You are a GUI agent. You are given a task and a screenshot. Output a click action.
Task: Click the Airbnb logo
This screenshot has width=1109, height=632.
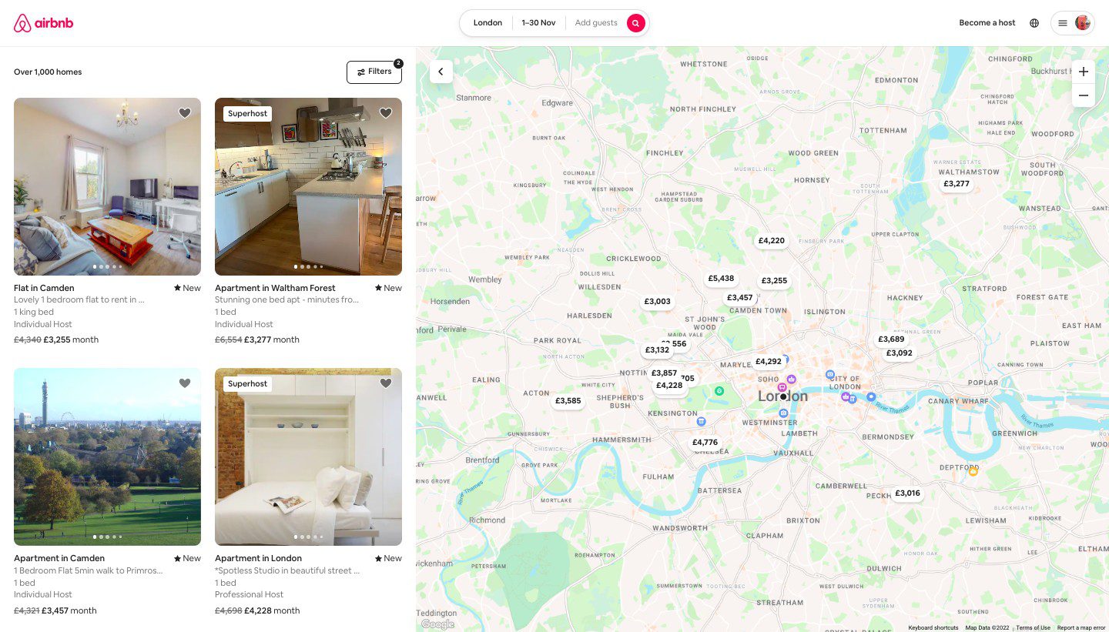[x=43, y=23]
